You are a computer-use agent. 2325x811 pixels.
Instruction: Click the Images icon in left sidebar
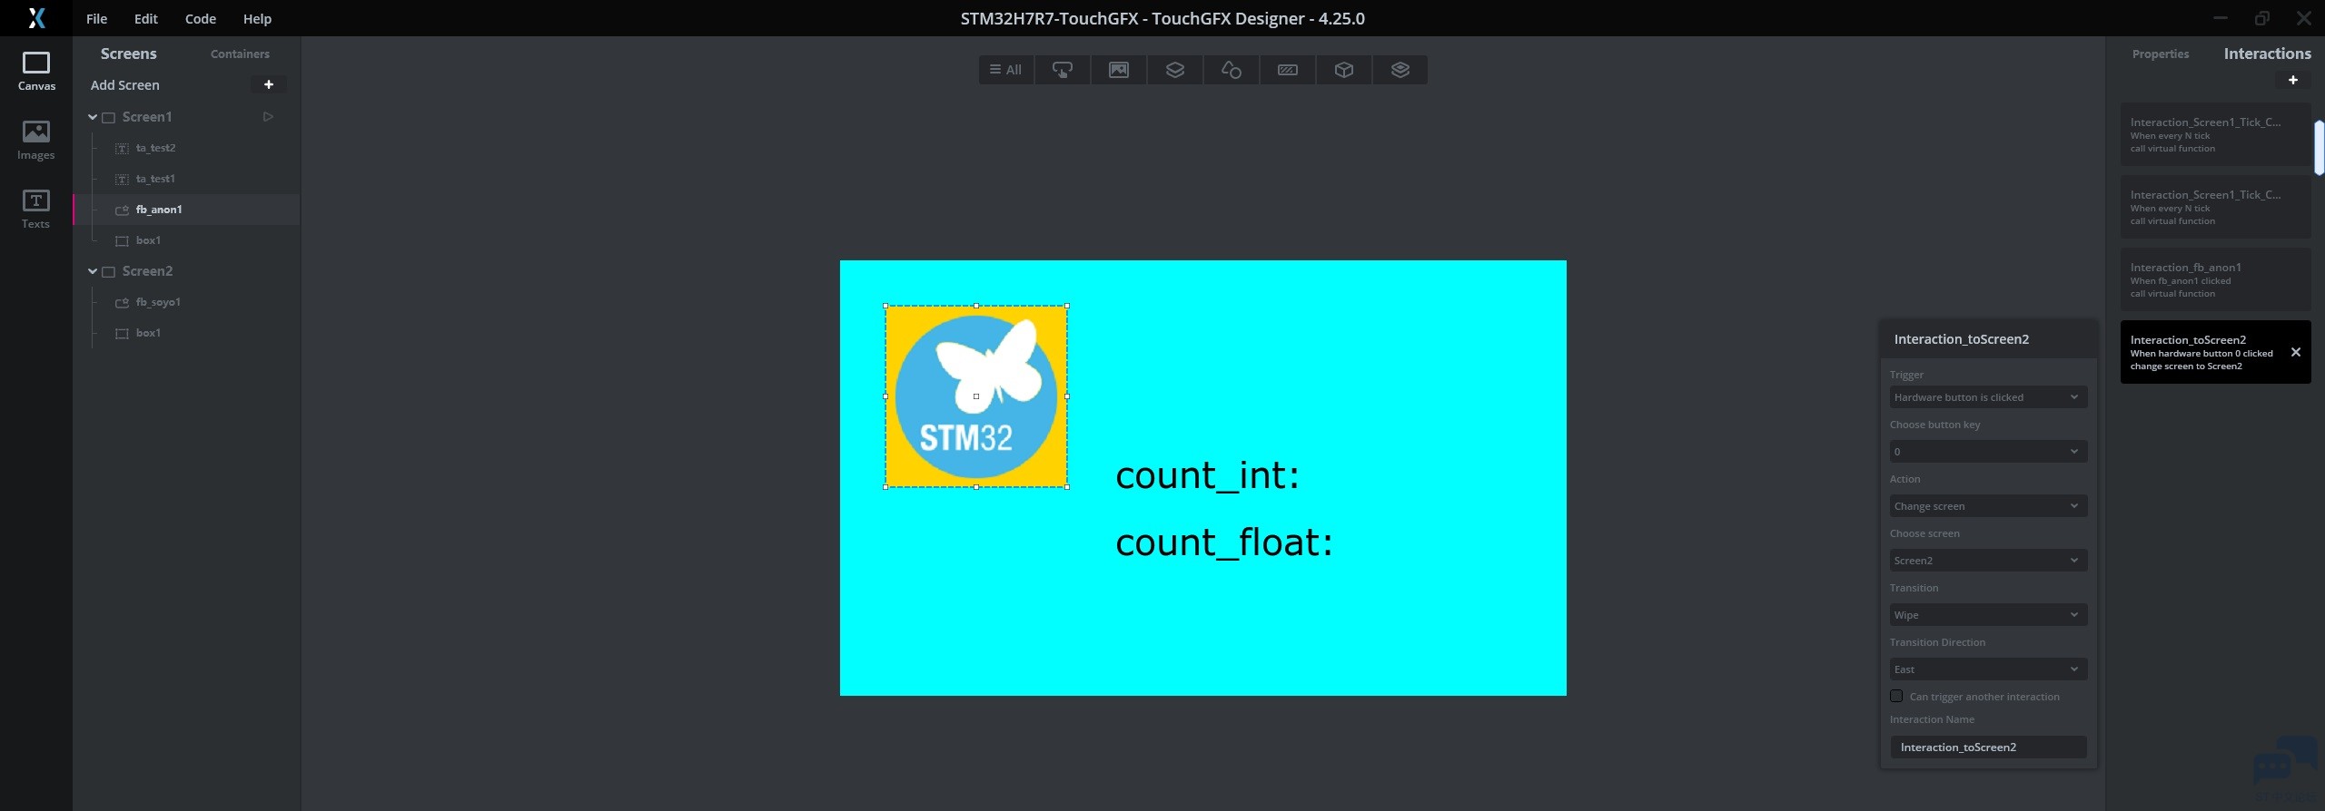[x=36, y=140]
